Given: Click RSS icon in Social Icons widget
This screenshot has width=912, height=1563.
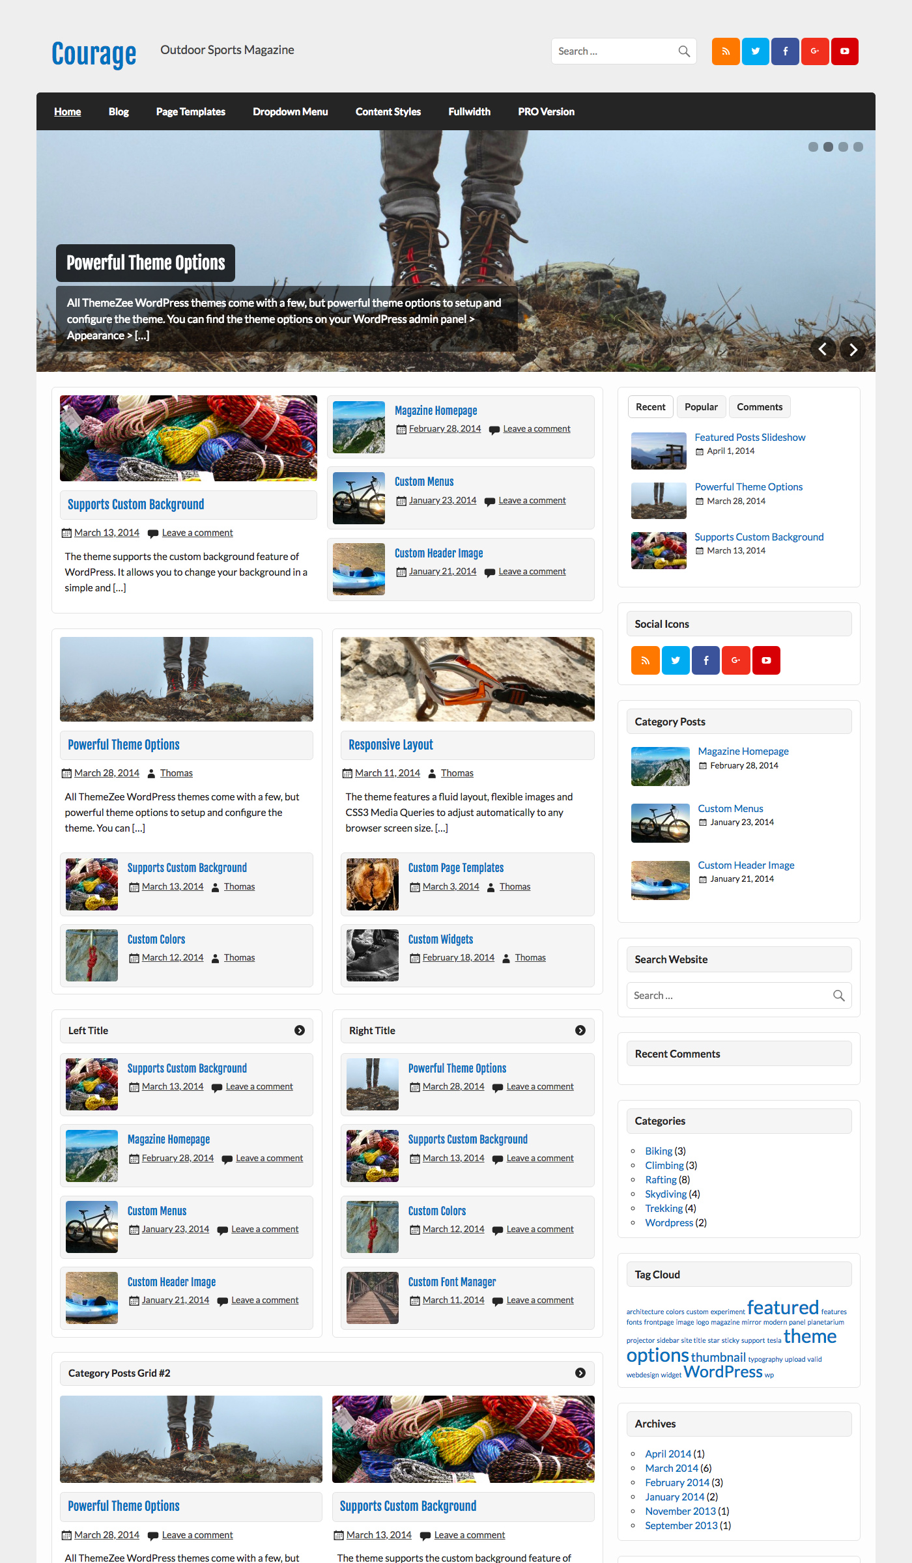Looking at the screenshot, I should click(646, 660).
